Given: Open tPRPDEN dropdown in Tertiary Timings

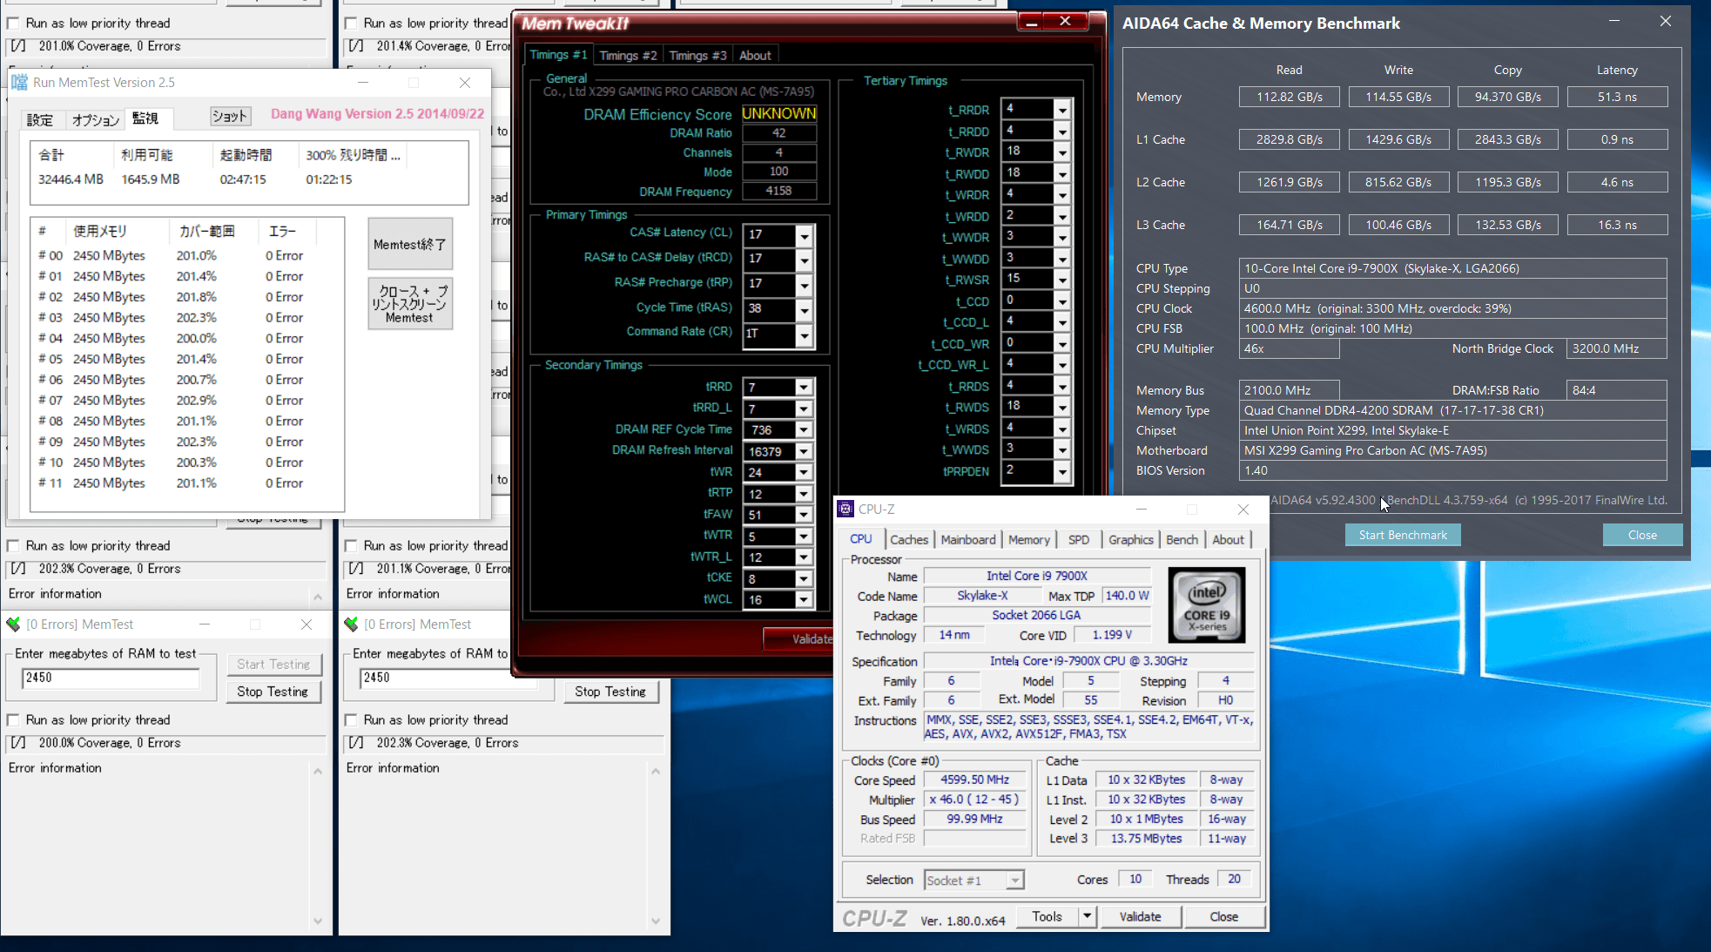Looking at the screenshot, I should 1062,471.
